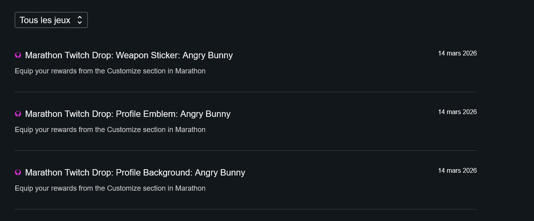This screenshot has height=221, width=534.
Task: Click the divider below the Weapon Sticker entry
Action: (246, 92)
